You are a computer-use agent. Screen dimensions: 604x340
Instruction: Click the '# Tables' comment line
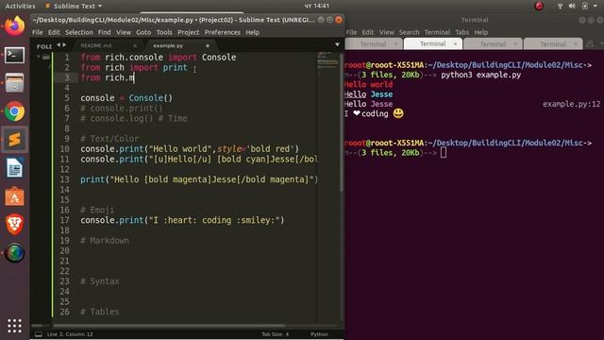tap(100, 312)
